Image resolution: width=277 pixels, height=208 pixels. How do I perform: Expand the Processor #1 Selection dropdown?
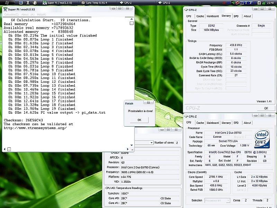point(228,200)
